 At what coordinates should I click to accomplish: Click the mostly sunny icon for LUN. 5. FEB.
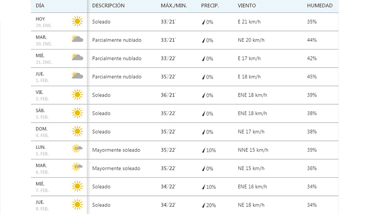(77, 148)
